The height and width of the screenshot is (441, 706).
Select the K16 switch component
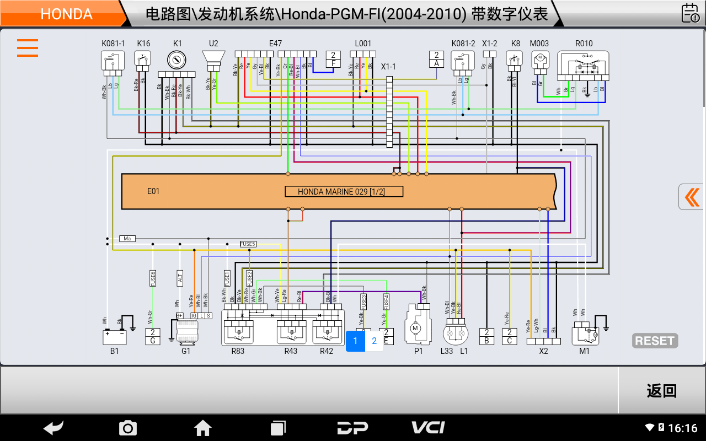click(x=143, y=61)
